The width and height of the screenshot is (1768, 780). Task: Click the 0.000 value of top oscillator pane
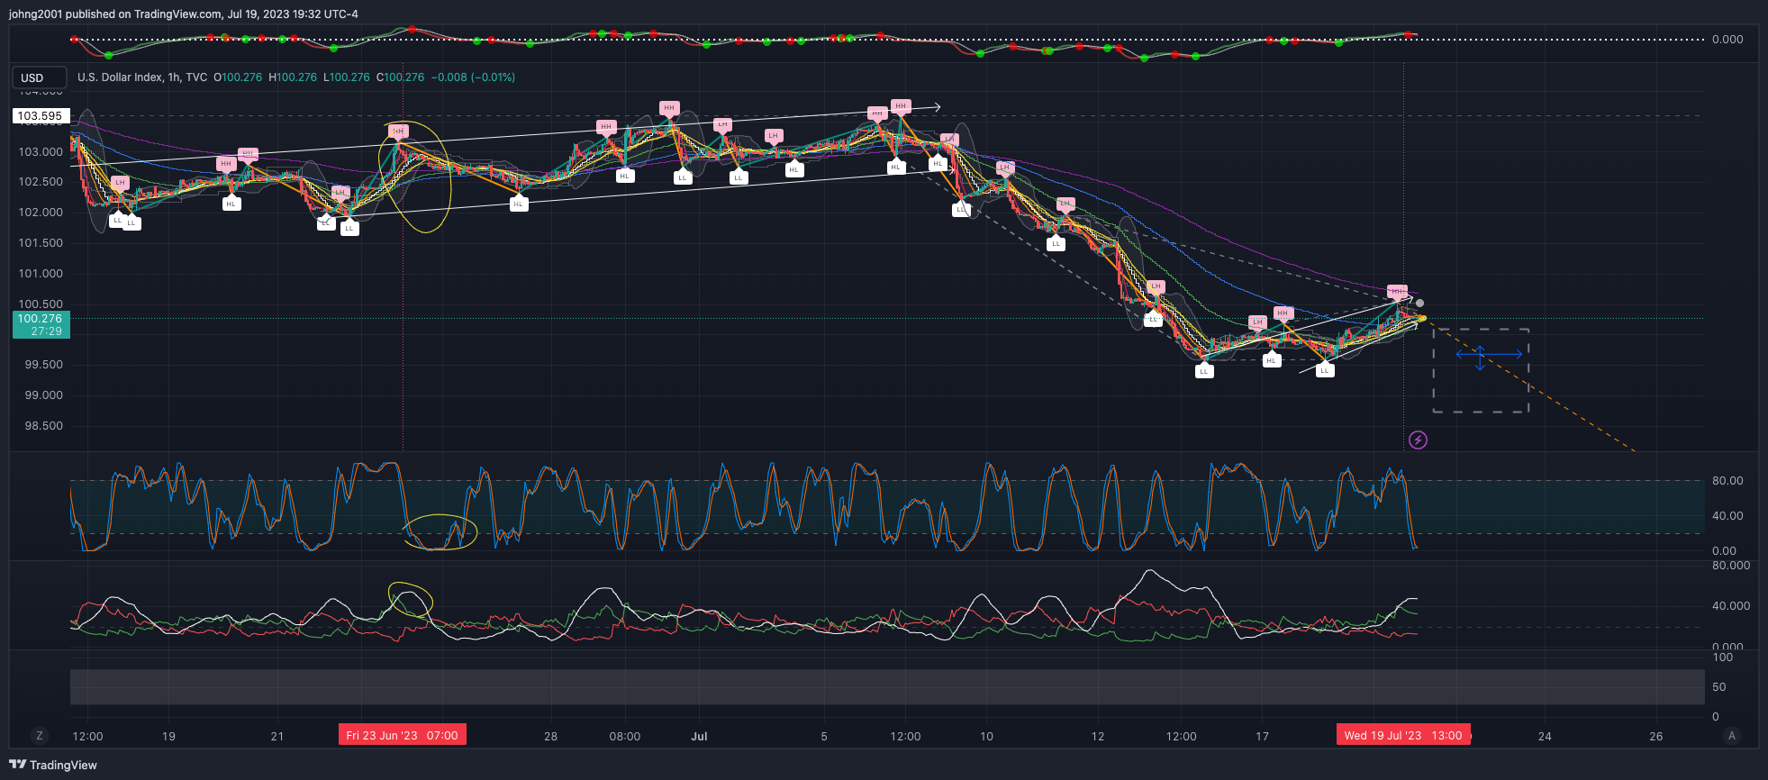[x=1727, y=40]
